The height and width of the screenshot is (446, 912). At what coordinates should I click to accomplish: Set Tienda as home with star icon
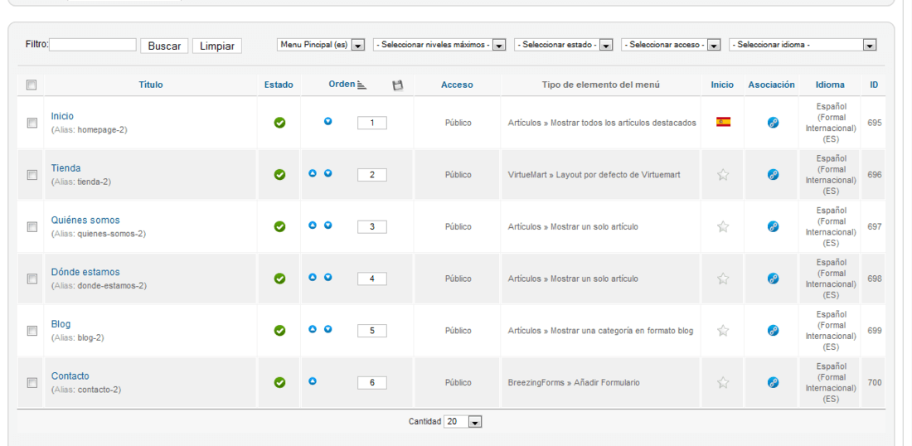(723, 174)
